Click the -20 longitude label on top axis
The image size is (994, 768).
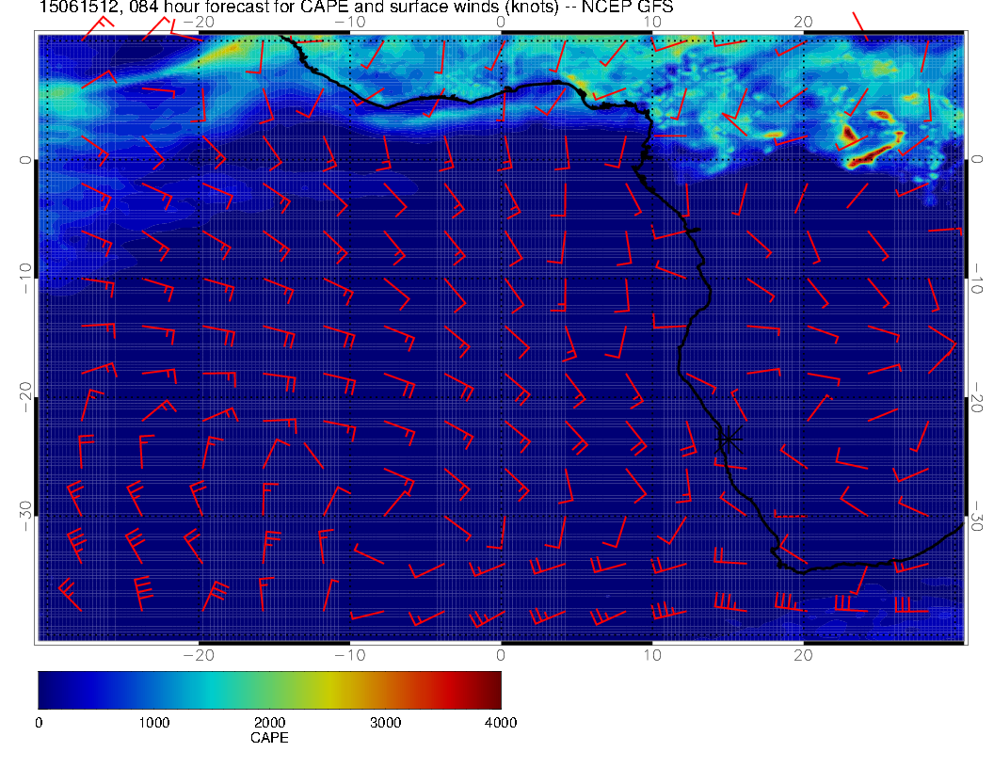[198, 21]
